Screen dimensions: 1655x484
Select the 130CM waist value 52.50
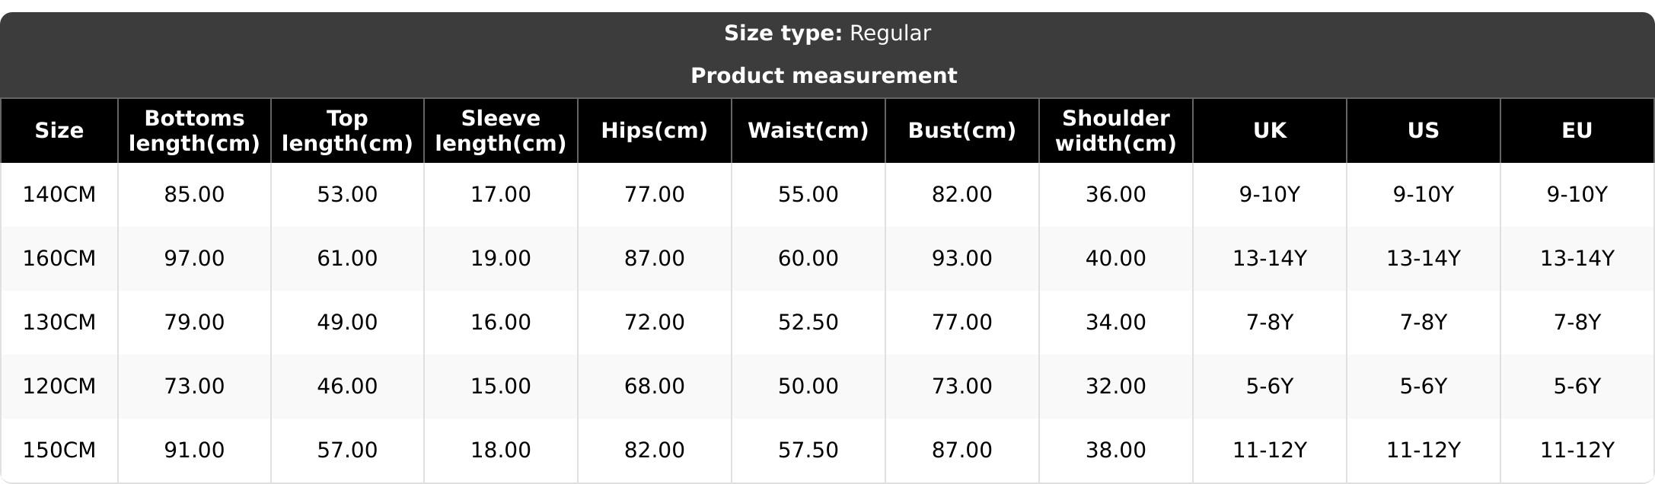(808, 323)
